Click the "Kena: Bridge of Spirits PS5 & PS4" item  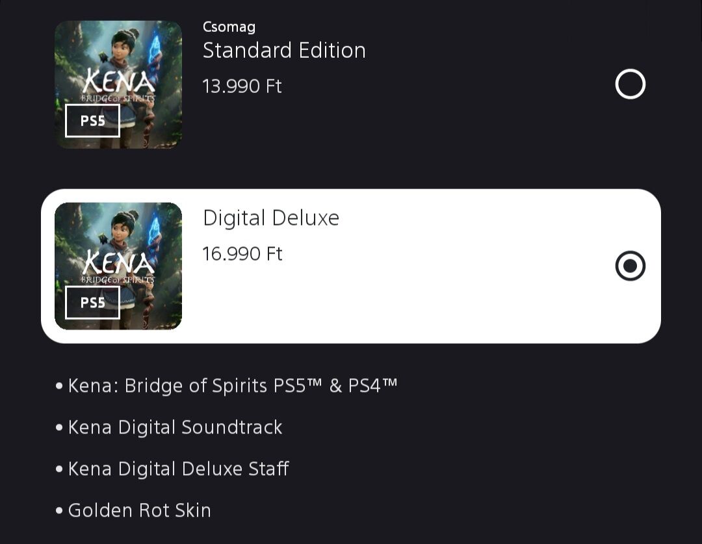pos(233,386)
